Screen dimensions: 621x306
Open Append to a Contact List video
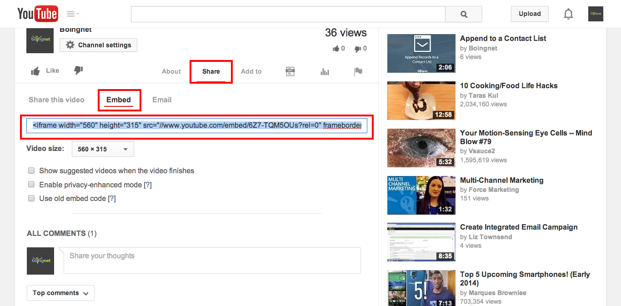point(503,38)
